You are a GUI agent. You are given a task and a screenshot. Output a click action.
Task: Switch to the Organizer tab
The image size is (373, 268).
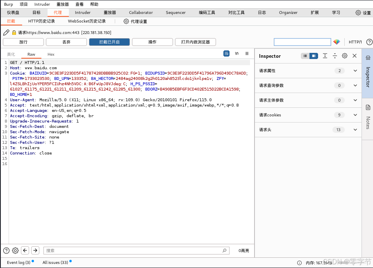click(x=288, y=13)
